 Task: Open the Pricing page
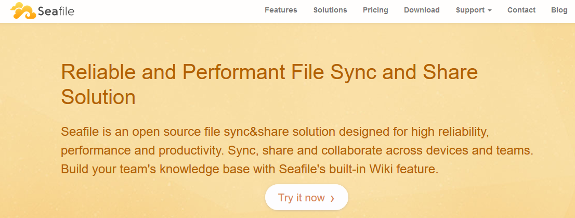coord(375,10)
